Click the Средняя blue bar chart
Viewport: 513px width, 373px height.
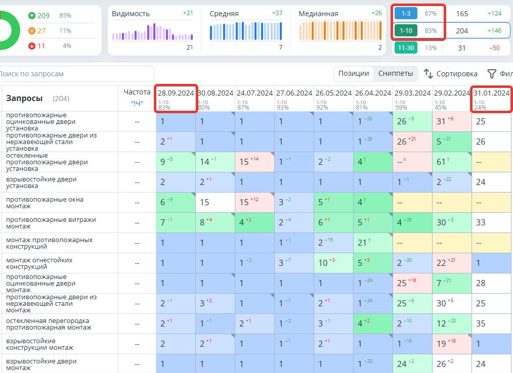tap(246, 32)
